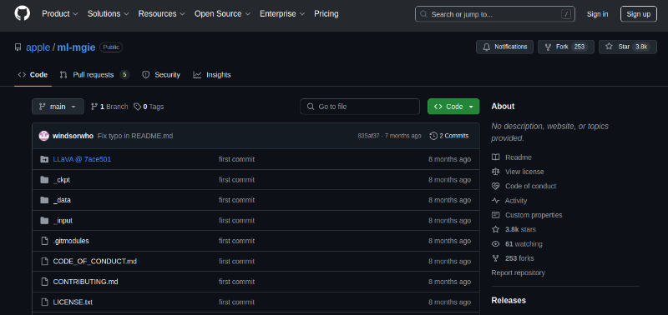
Task: View the 0 Tags link
Action: click(x=149, y=107)
